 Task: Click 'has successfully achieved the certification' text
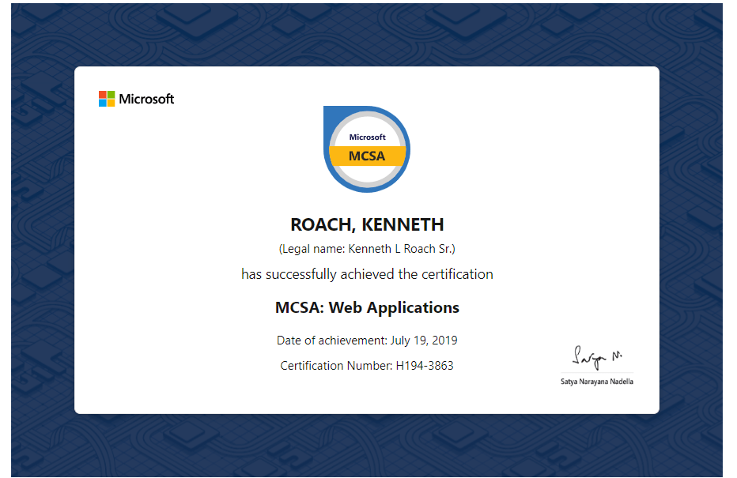[367, 274]
